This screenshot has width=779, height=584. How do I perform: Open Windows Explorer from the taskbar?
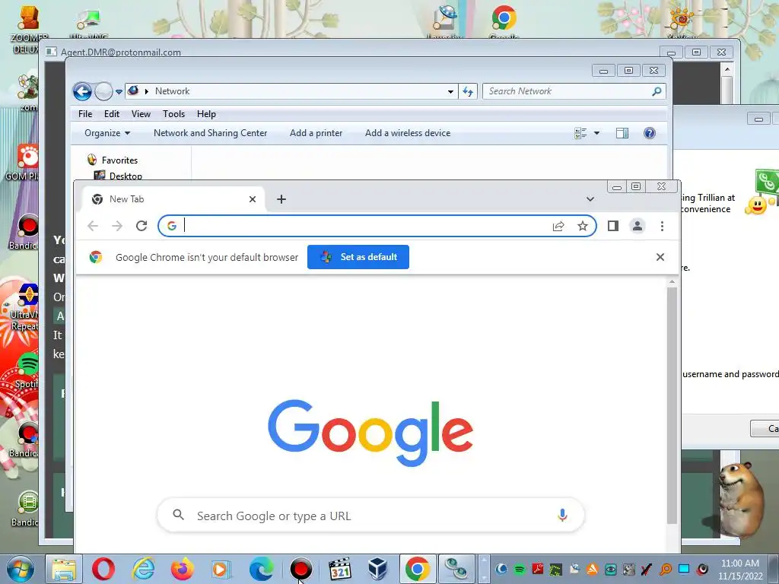coord(64,569)
